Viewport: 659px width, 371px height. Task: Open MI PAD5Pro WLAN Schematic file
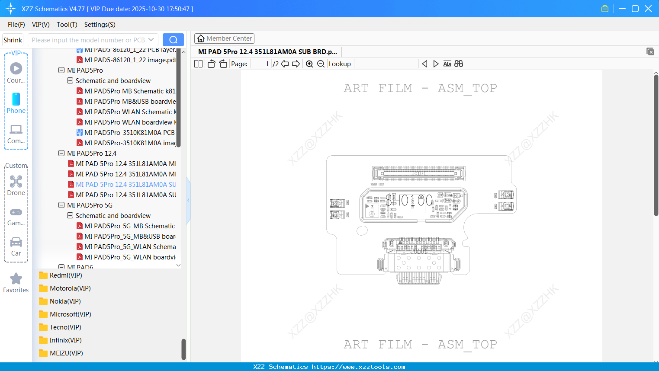(126, 112)
